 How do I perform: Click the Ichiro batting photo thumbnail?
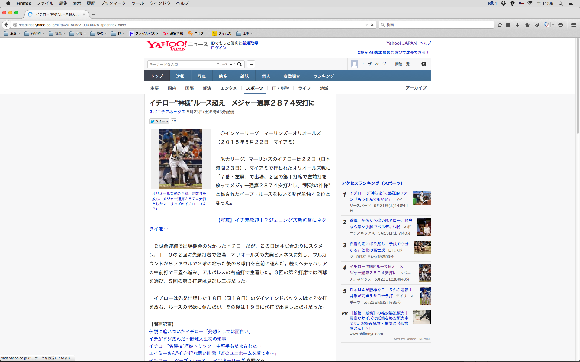[181, 159]
